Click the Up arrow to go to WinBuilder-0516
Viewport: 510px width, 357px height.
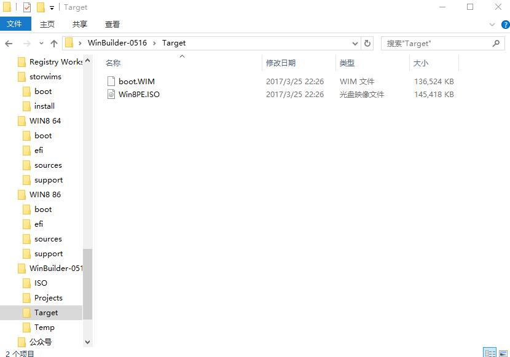55,43
